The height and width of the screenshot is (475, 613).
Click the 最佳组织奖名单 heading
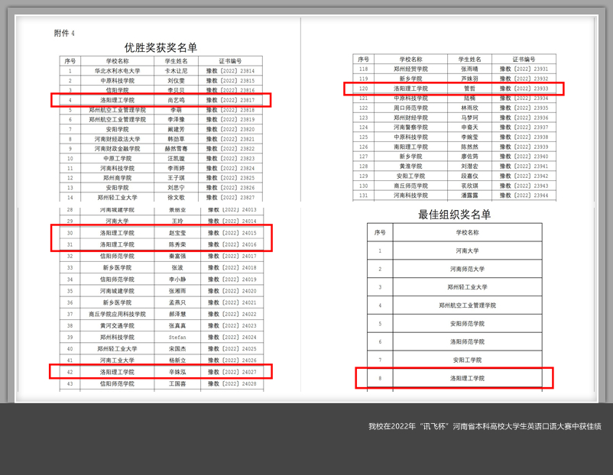[x=454, y=215]
